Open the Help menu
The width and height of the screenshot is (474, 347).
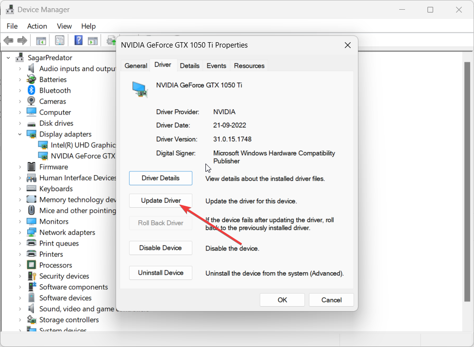click(x=88, y=26)
